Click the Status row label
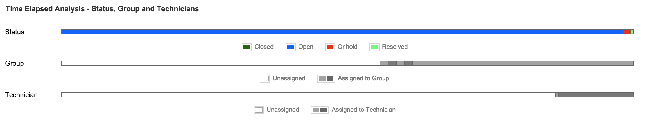Viewport: 646px width, 123px height. coord(15,32)
